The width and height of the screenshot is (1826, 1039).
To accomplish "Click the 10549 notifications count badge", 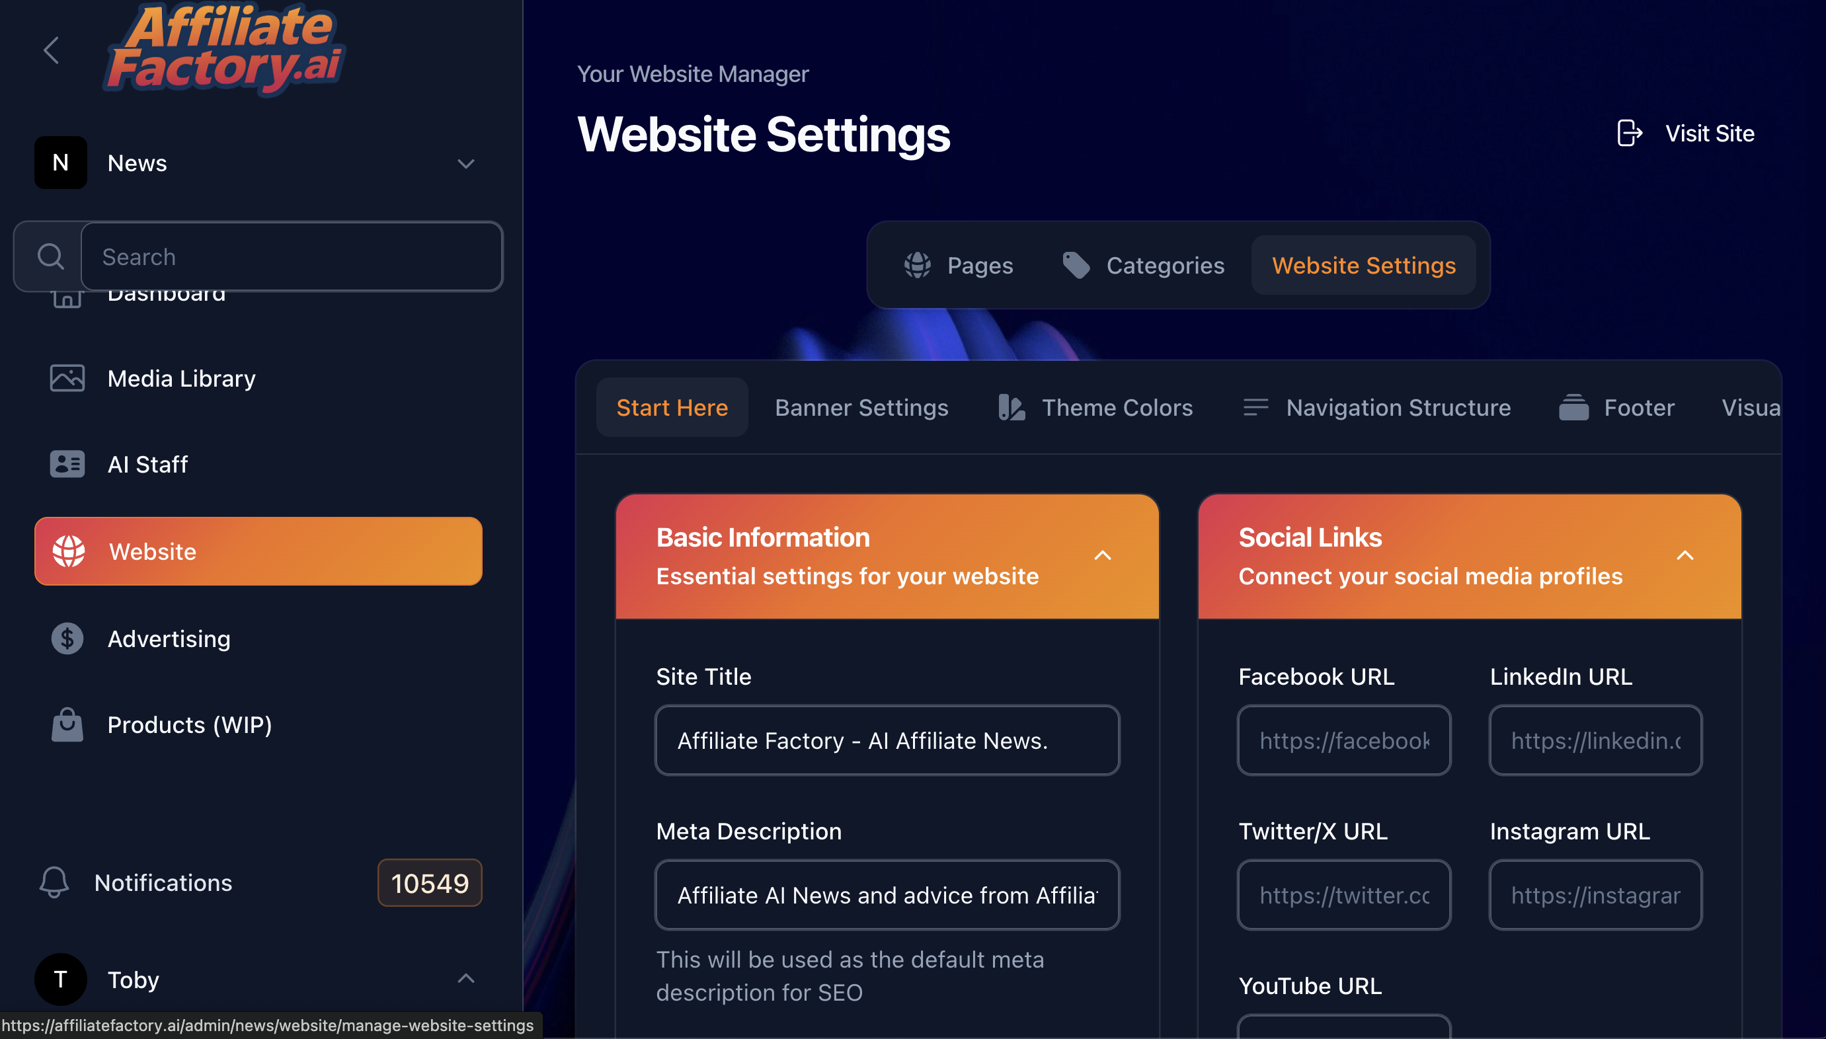I will pos(430,884).
